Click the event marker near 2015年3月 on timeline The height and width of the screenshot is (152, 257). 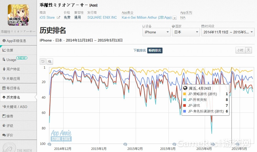click(174, 144)
